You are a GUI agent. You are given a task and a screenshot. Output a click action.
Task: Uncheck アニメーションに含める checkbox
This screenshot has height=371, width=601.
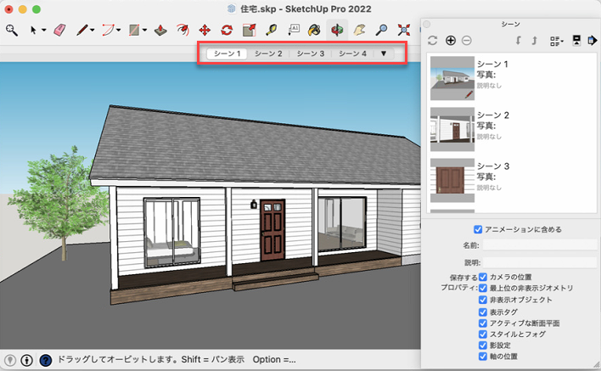(x=478, y=229)
